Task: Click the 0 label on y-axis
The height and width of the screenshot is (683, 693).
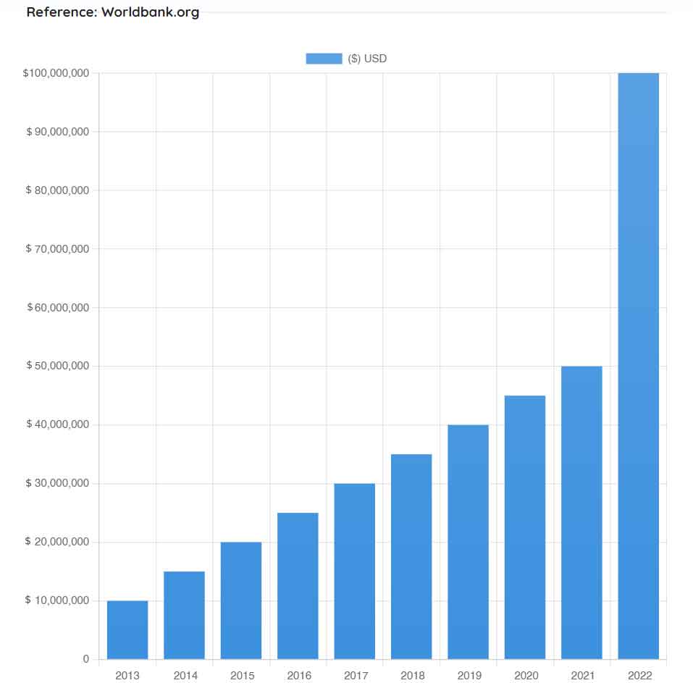Action: tap(85, 659)
